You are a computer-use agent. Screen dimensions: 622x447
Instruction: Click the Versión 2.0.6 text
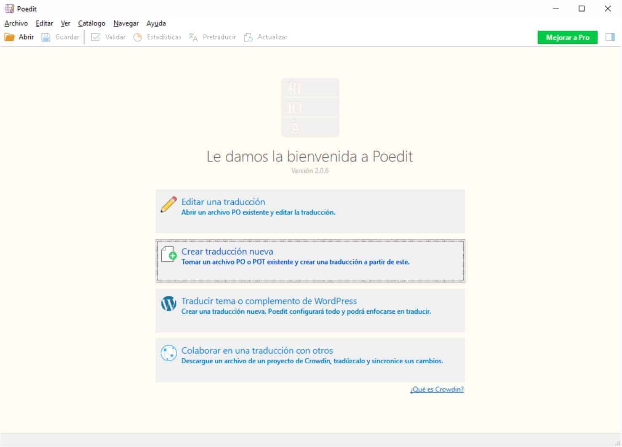point(310,171)
